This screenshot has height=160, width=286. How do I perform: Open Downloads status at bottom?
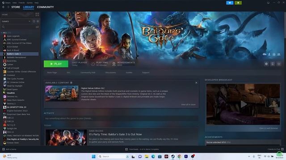(142, 149)
